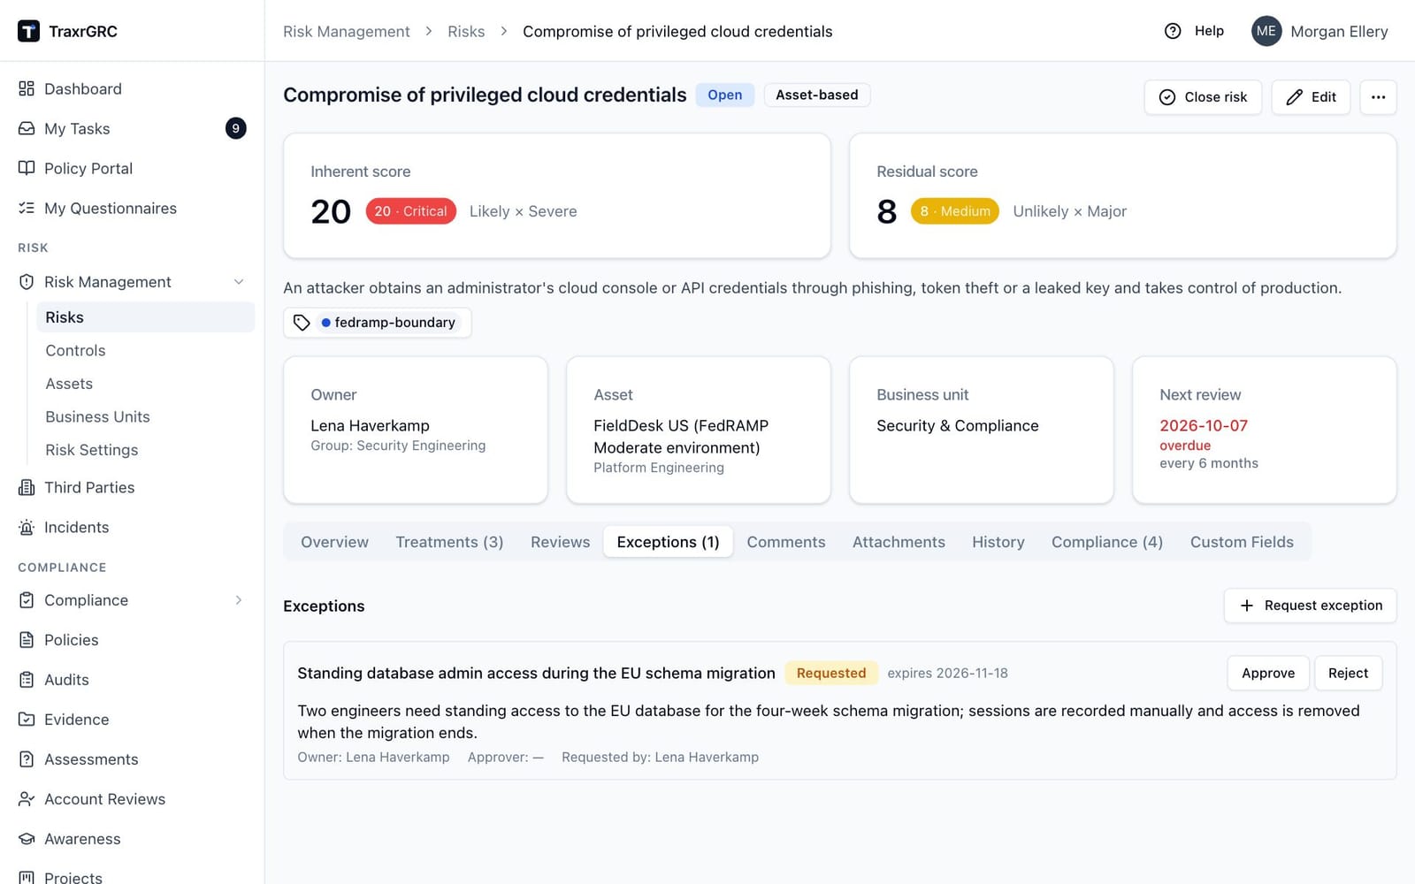Screen dimensions: 1415x884
Task: Click the Awareness graduation cap icon
Action: pos(27,839)
